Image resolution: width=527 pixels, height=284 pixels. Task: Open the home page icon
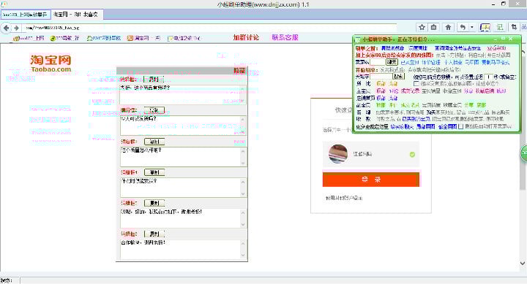click(448, 27)
